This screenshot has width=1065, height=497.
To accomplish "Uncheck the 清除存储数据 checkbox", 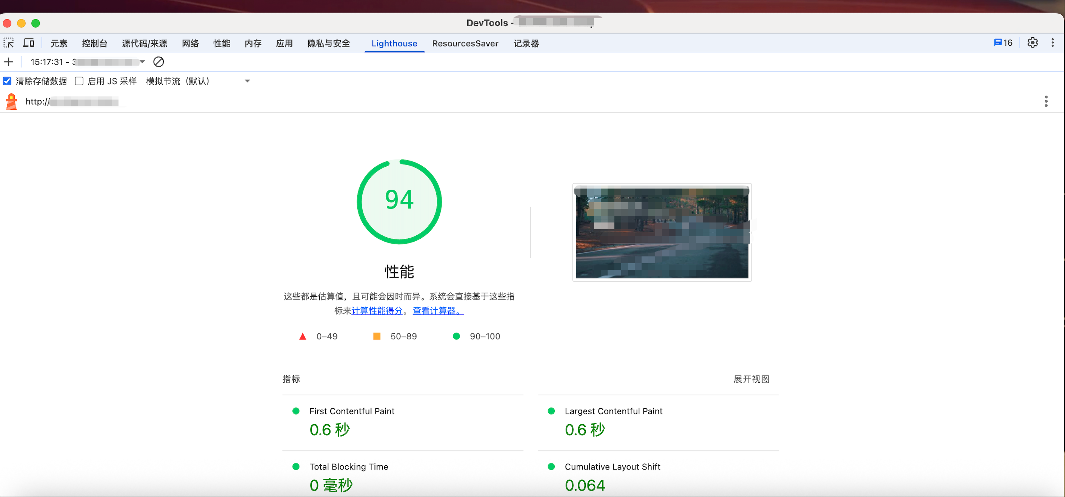I will 7,81.
